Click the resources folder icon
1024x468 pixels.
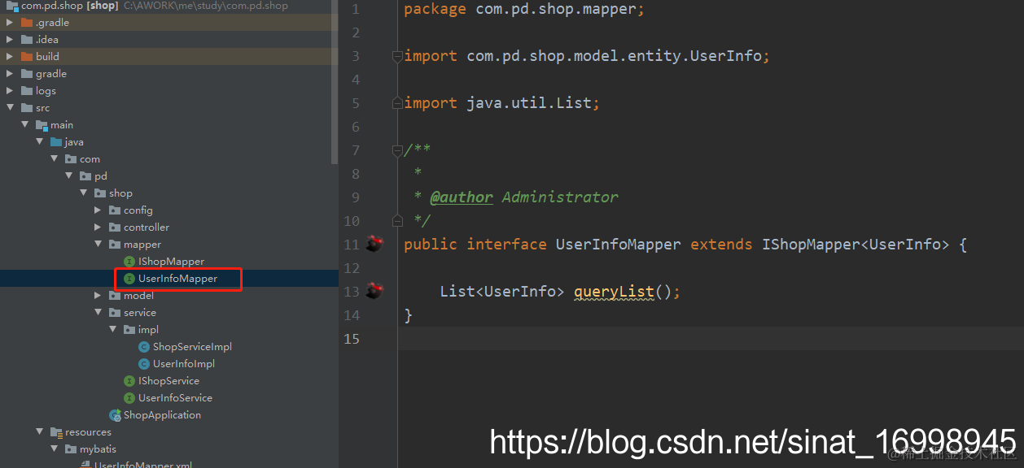click(56, 432)
